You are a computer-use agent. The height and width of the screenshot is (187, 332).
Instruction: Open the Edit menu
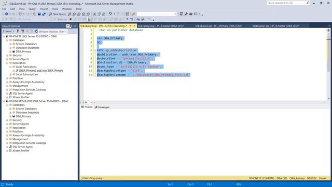click(12, 9)
